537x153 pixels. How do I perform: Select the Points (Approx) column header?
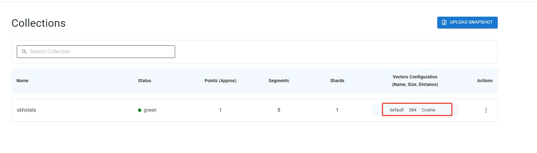pos(220,81)
